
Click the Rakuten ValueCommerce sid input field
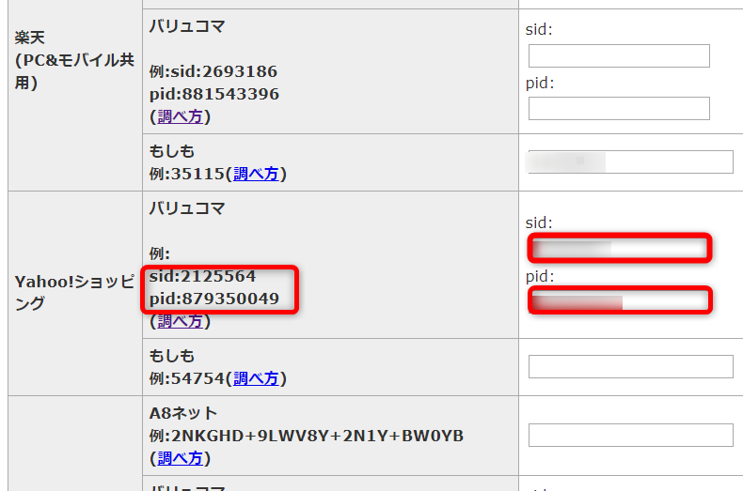[619, 55]
